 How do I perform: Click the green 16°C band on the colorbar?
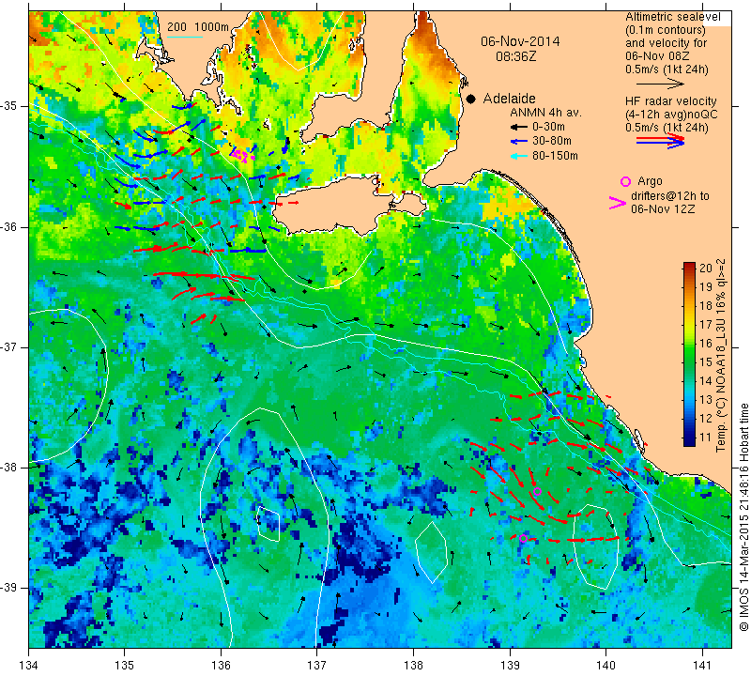pyautogui.click(x=689, y=343)
